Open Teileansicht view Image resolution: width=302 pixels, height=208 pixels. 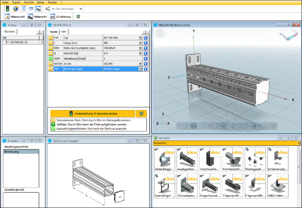point(37,17)
